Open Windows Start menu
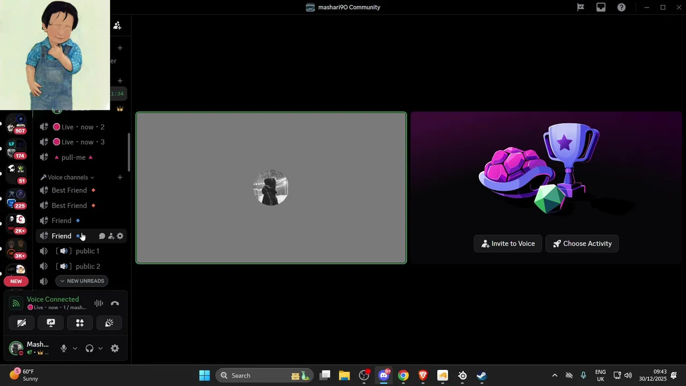 [x=204, y=375]
